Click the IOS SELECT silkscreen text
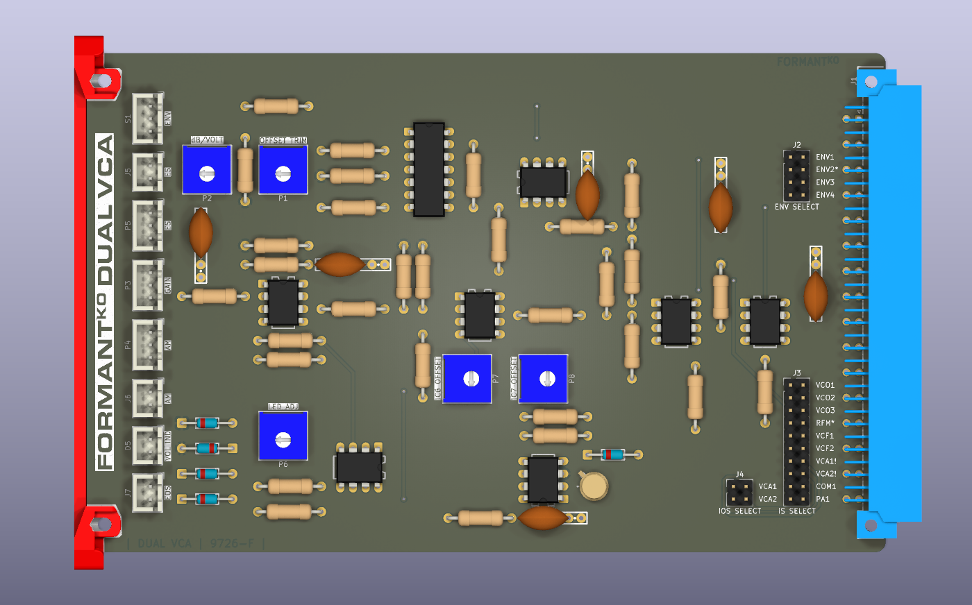The width and height of the screenshot is (972, 605). (x=739, y=511)
